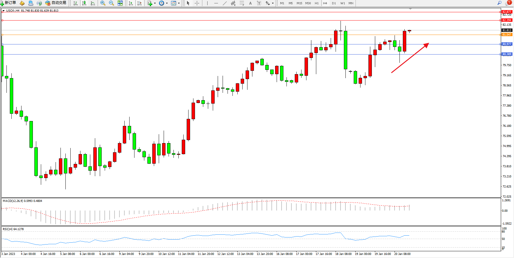Click the tile windows icon
The image size is (514, 258).
(120, 3)
